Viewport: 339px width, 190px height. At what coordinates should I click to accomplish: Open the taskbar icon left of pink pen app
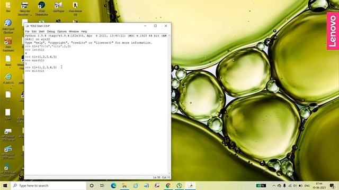click(x=146, y=185)
